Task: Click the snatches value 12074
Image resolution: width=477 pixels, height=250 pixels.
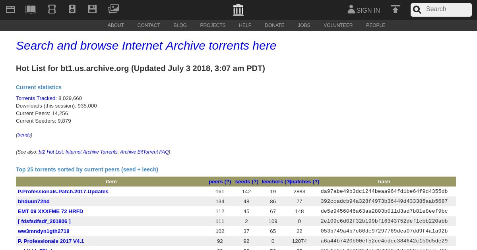Action: (x=299, y=241)
